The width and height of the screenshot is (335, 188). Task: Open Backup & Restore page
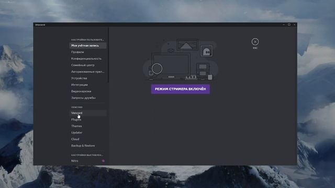(x=88, y=146)
